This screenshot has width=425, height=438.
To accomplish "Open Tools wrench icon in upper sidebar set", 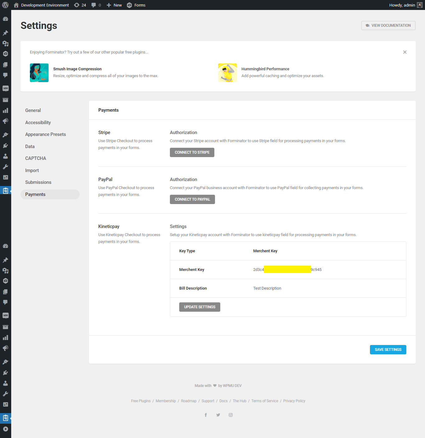I will point(5,167).
